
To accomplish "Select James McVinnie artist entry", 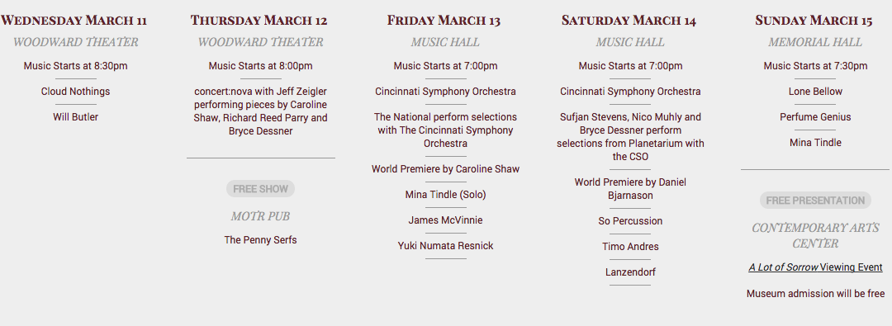I will [445, 220].
